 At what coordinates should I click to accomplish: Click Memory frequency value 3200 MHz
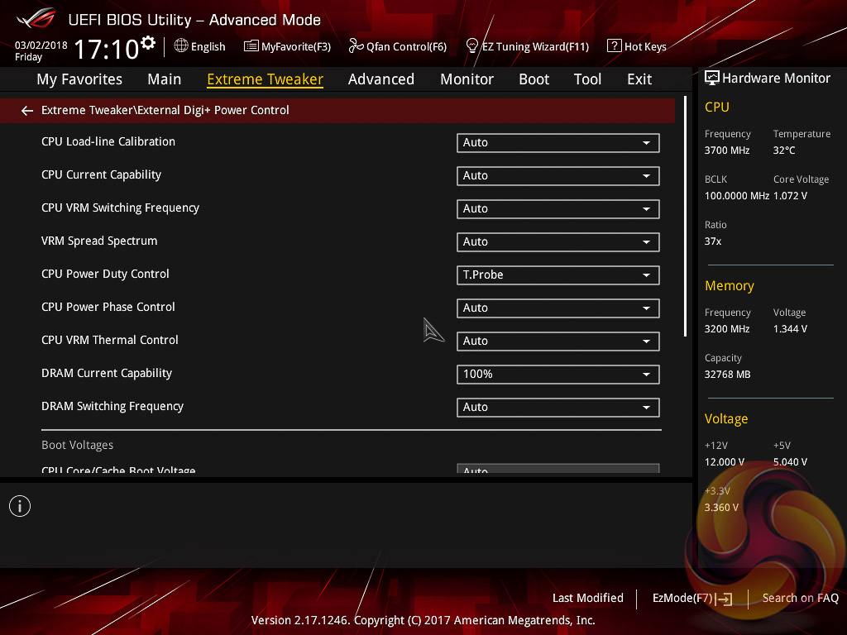point(727,329)
